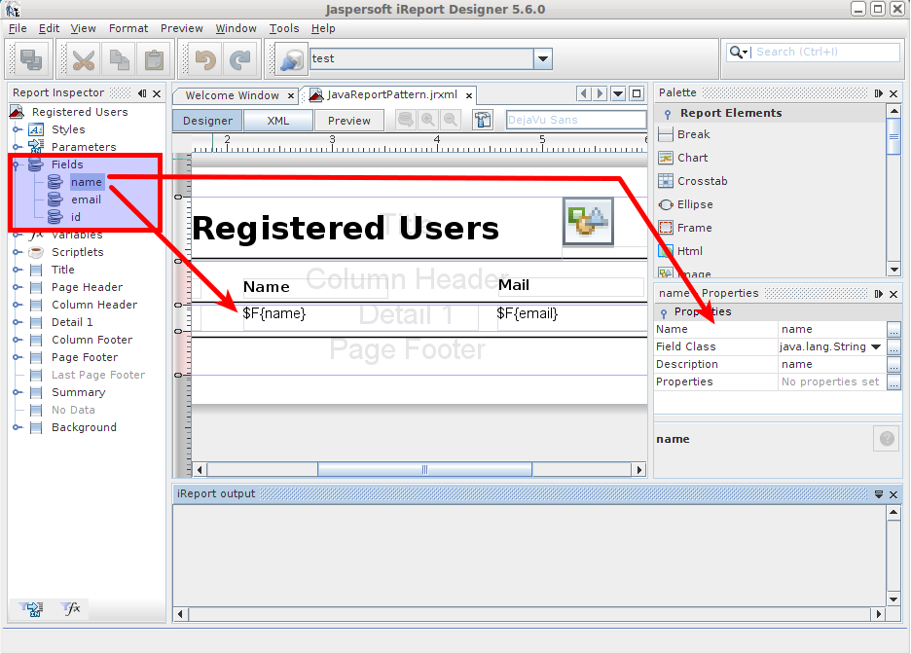Image resolution: width=911 pixels, height=654 pixels.
Task: Open the report datasource wizard icon
Action: pos(290,59)
